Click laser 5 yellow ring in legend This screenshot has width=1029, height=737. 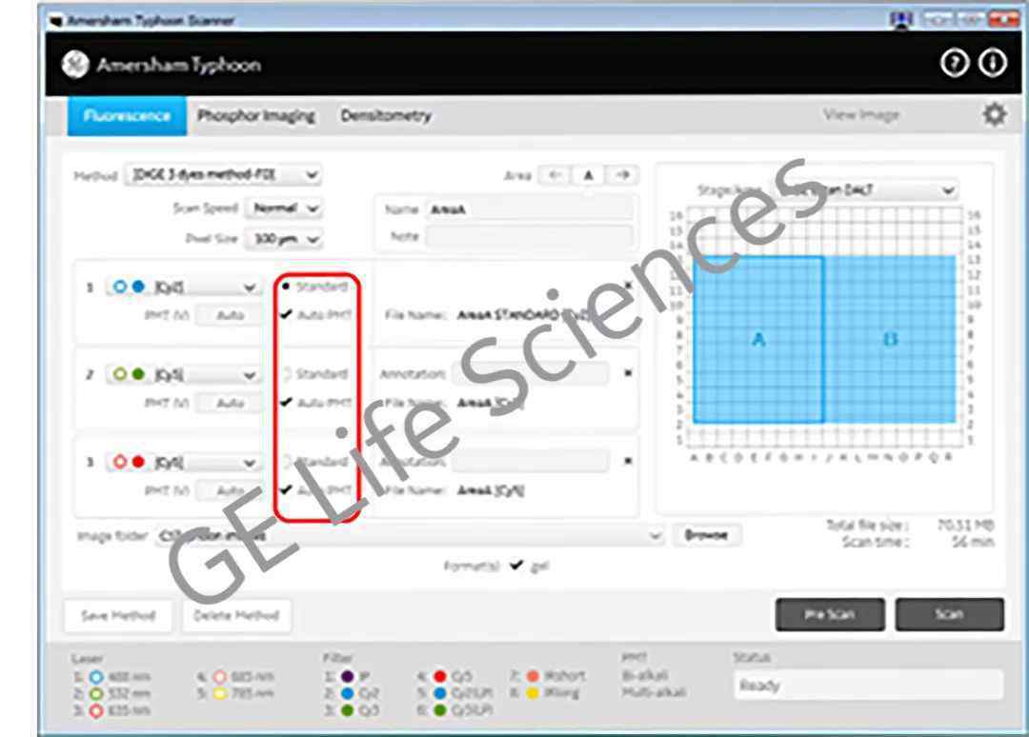click(220, 694)
